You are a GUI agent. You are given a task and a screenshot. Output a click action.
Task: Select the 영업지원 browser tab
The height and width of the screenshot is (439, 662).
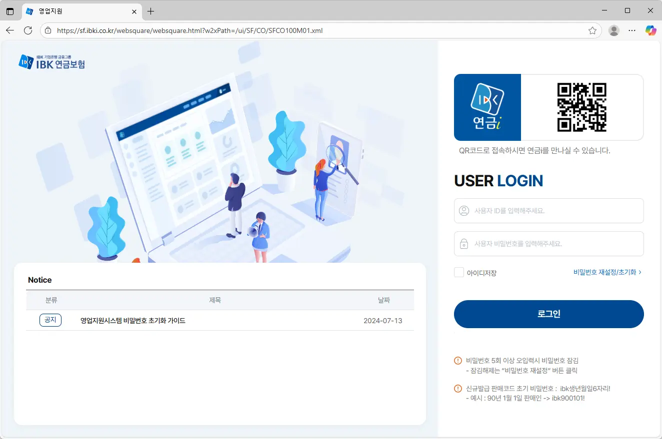click(75, 11)
